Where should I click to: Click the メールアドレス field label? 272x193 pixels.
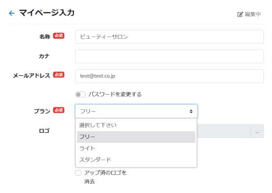(x=31, y=75)
